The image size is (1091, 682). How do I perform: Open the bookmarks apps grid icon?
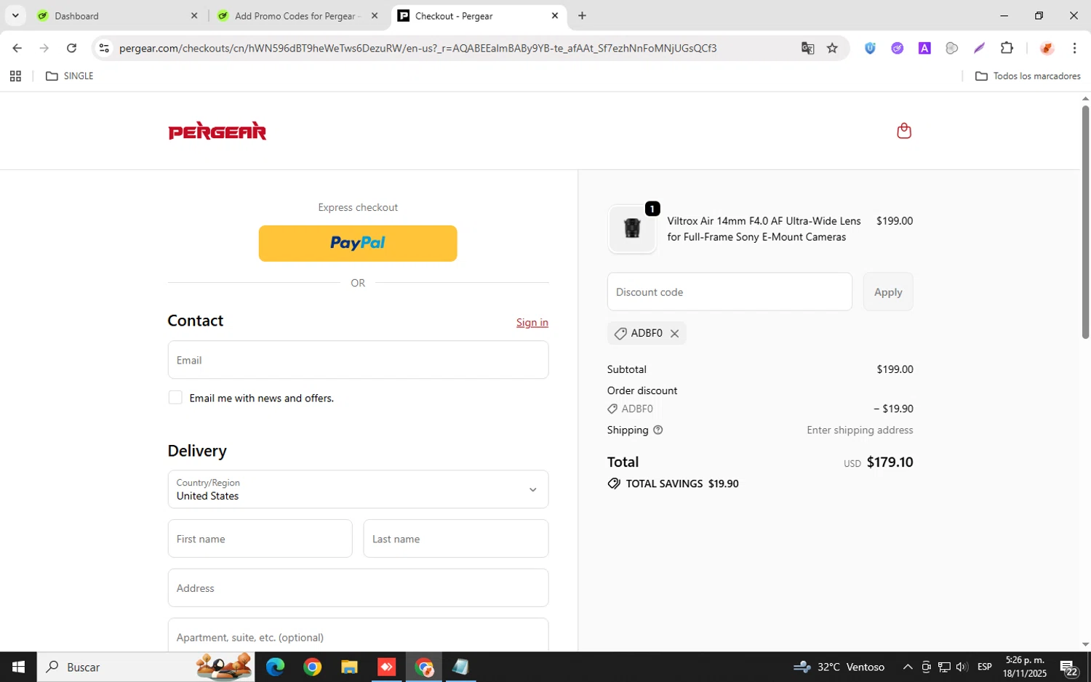15,76
